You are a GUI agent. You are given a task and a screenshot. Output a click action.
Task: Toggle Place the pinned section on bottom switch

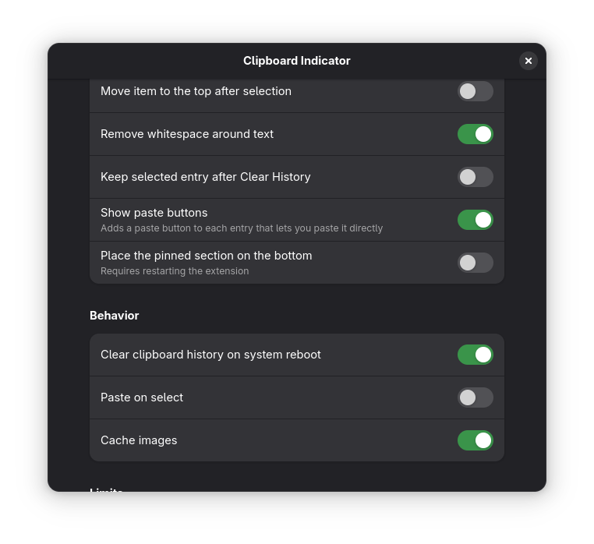(475, 263)
